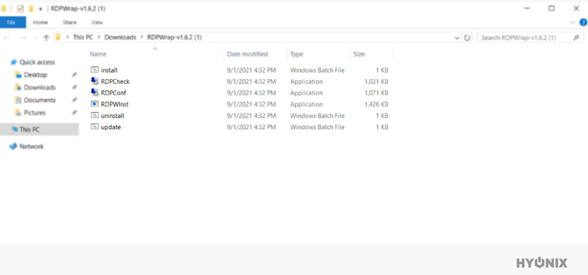Screen dimensions: 588x275
Task: Open the File menu tab
Action: point(12,22)
